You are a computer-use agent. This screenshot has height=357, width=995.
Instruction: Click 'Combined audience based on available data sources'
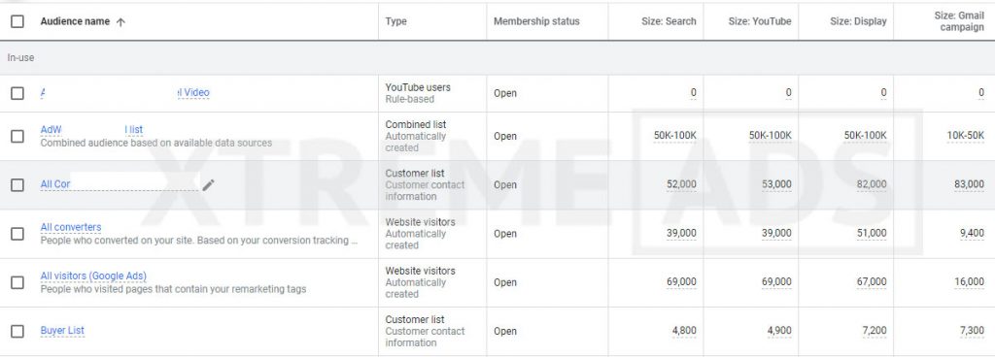(156, 143)
